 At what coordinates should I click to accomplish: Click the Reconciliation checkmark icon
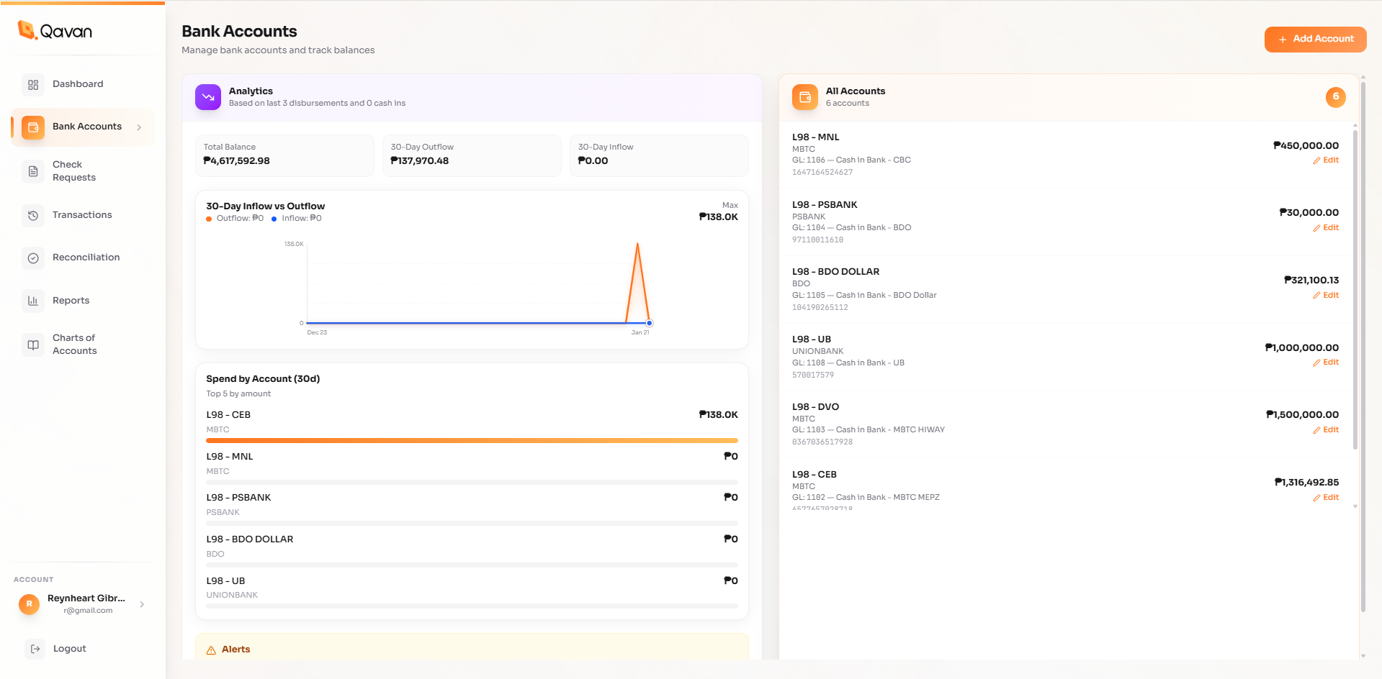[33, 258]
